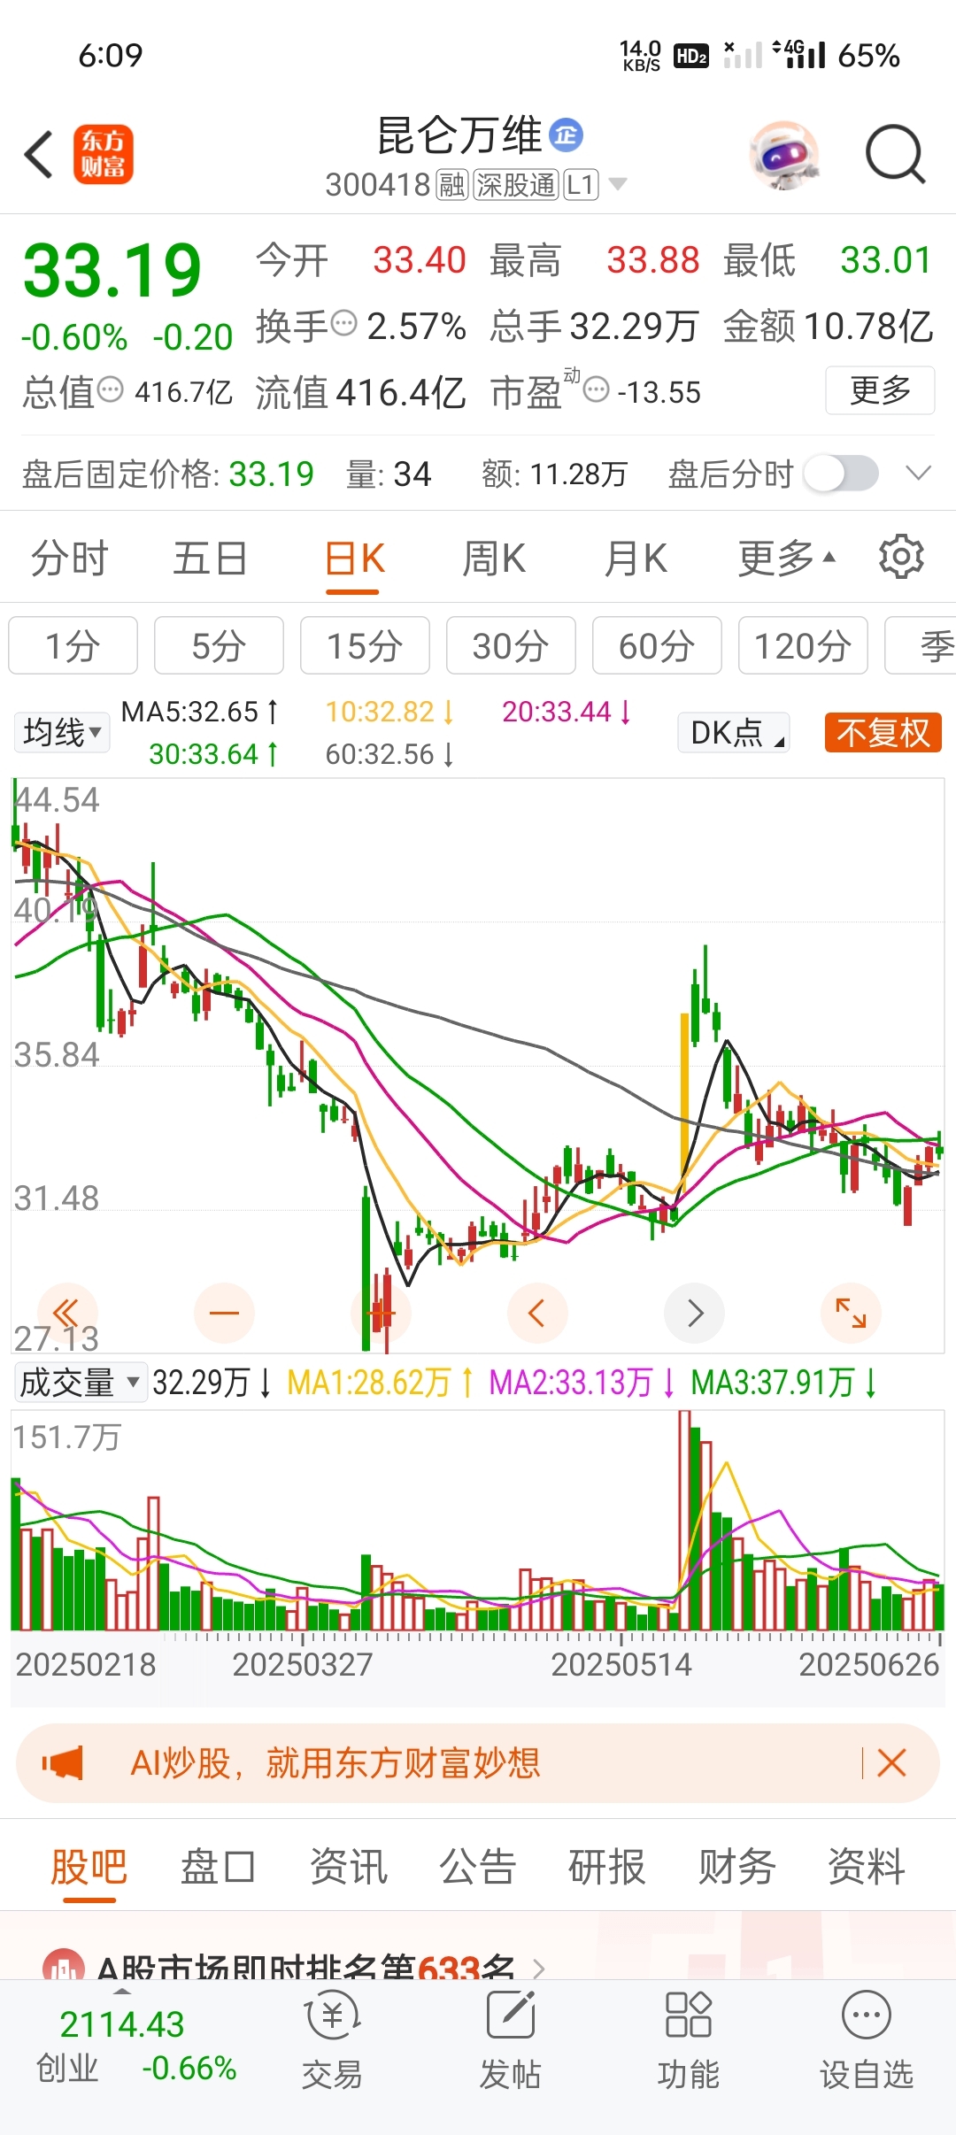956x2135 pixels.
Task: Open 公告 tab
Action: click(x=477, y=1867)
